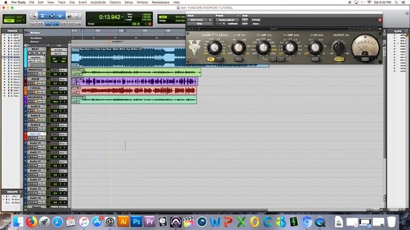Open the Setup menu

[129, 2]
